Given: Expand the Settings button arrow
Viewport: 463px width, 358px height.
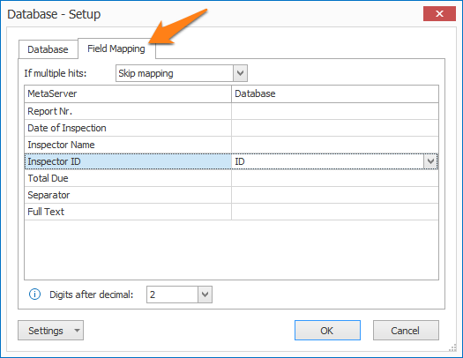Looking at the screenshot, I should pyautogui.click(x=77, y=331).
